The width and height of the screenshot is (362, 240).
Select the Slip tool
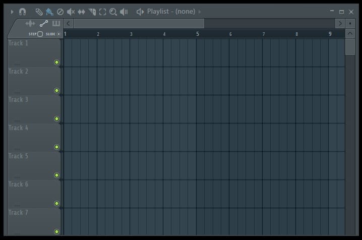(x=81, y=12)
